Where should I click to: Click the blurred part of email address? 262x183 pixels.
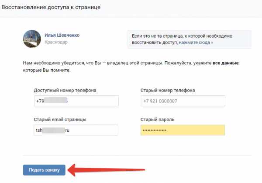53,130
